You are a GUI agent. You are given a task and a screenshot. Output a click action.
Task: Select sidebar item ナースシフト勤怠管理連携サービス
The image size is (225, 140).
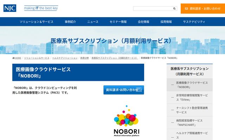coord(189,110)
